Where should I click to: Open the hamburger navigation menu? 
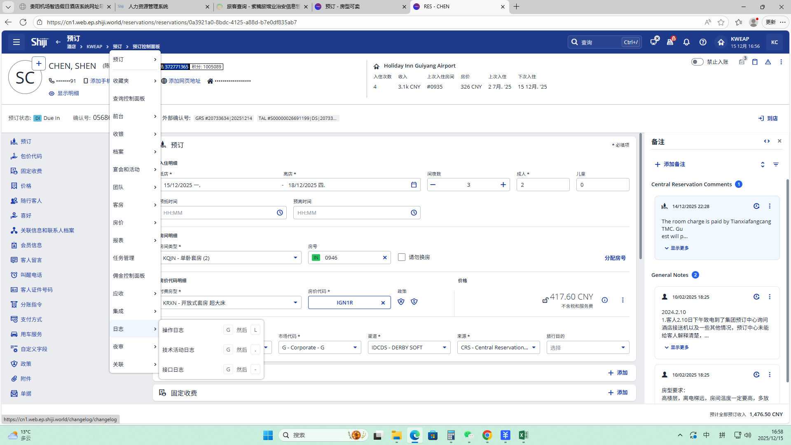pos(16,42)
